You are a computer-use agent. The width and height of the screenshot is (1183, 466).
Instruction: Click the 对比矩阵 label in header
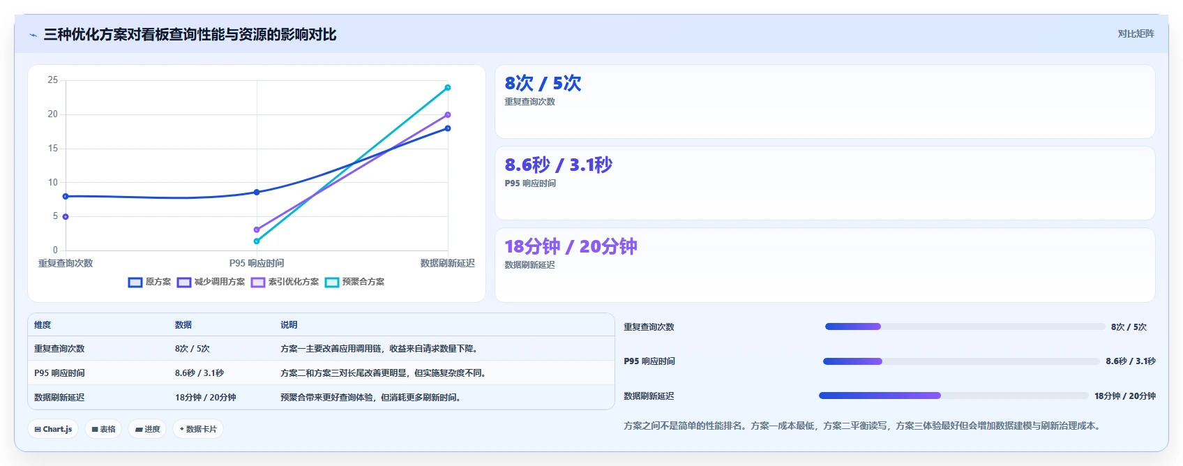(x=1136, y=33)
